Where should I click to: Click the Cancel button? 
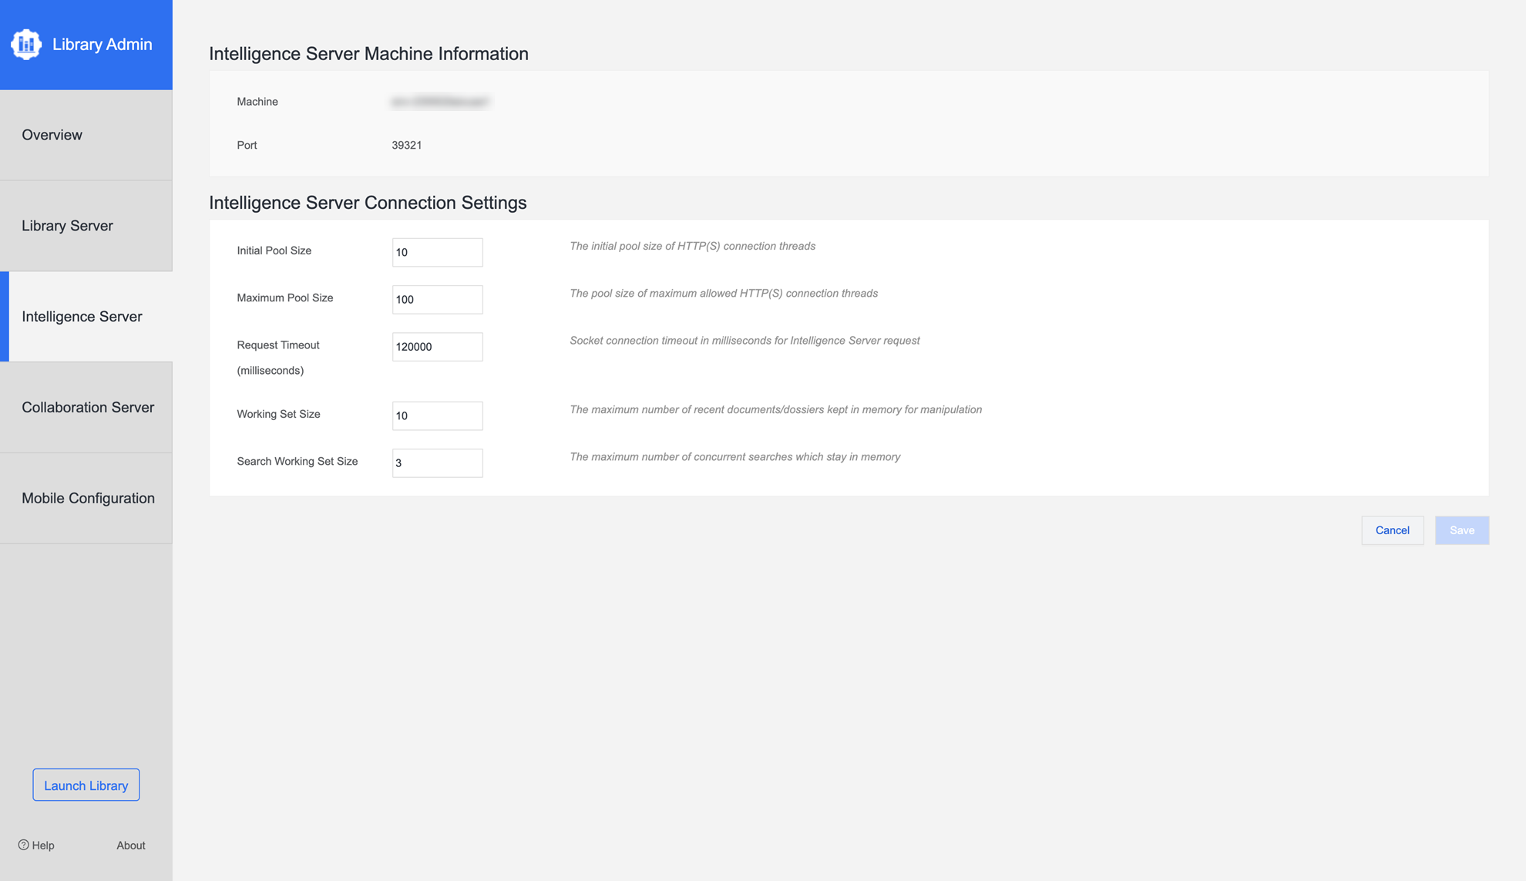click(1392, 530)
